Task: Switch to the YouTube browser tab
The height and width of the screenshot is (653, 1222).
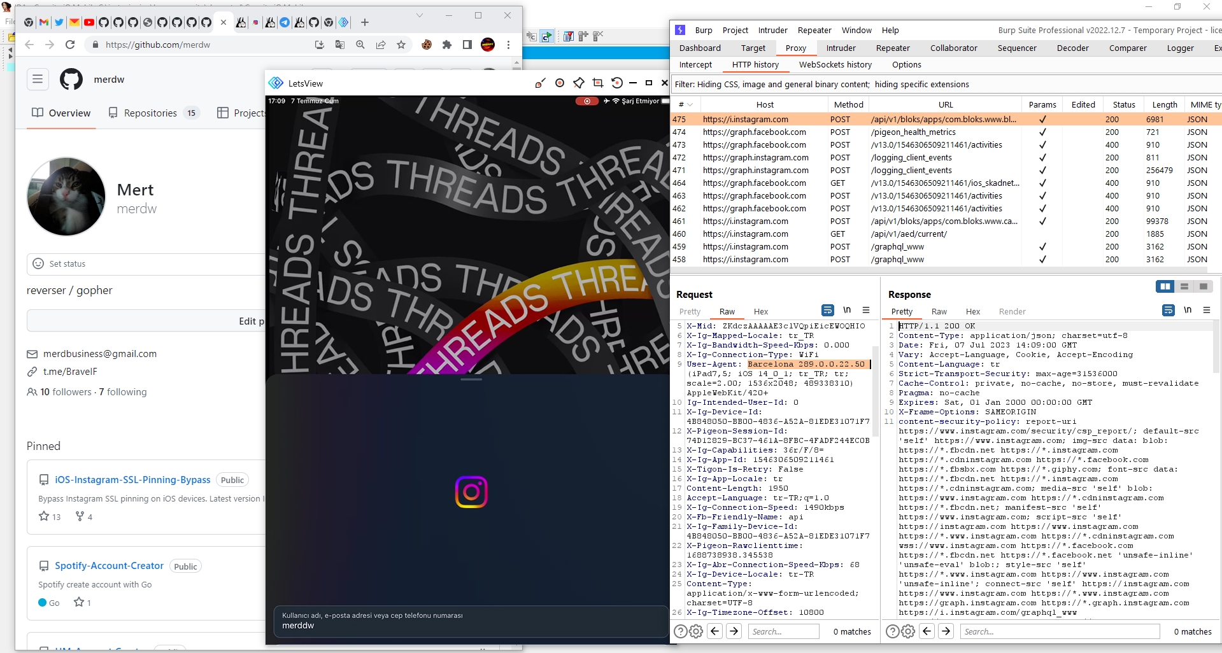Action: pyautogui.click(x=89, y=22)
